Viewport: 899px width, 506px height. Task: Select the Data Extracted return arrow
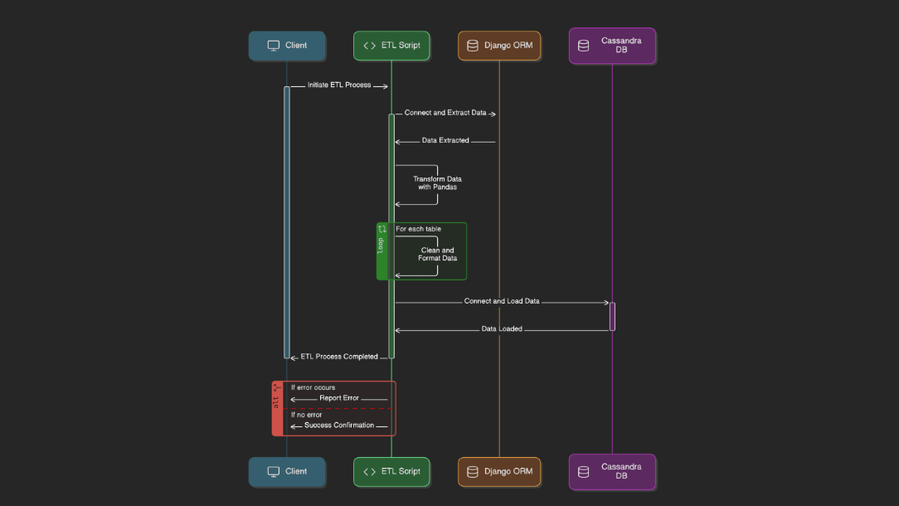tap(445, 140)
